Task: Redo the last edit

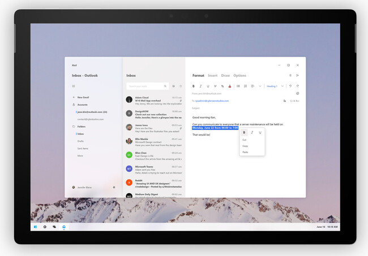Action: tap(298, 86)
